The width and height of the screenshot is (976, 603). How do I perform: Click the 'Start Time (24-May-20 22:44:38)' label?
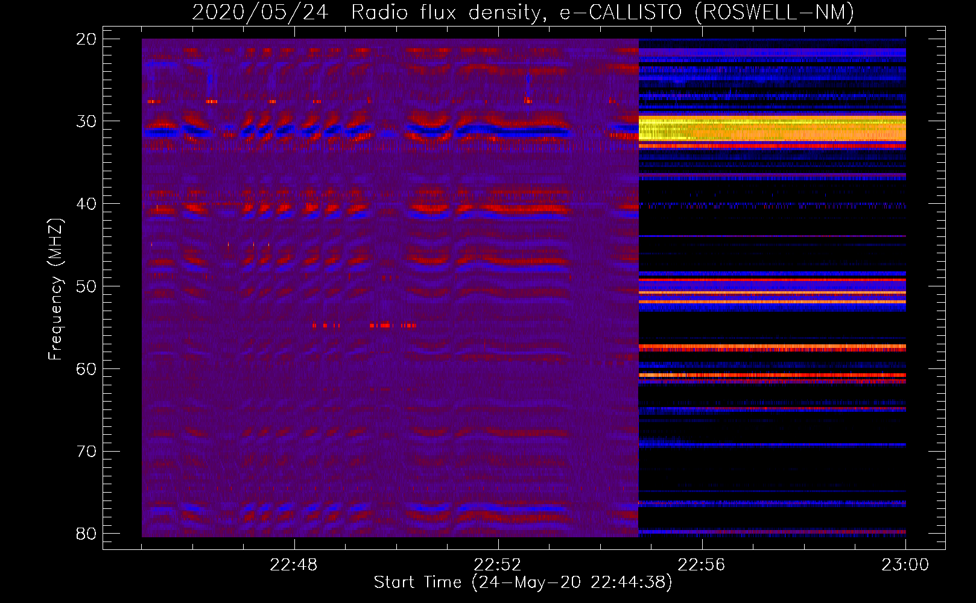tap(523, 582)
